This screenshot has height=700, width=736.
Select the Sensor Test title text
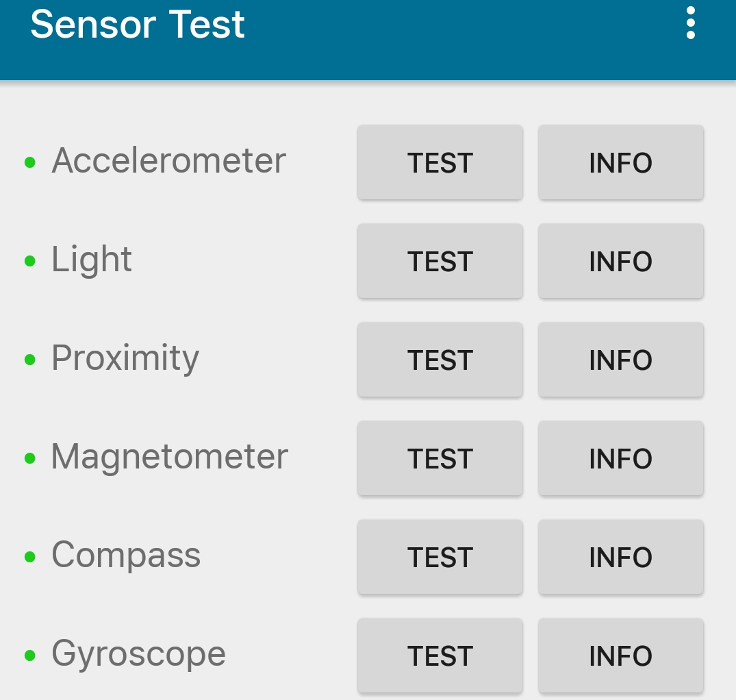tap(138, 24)
